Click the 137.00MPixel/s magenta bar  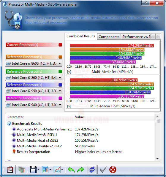(103, 62)
